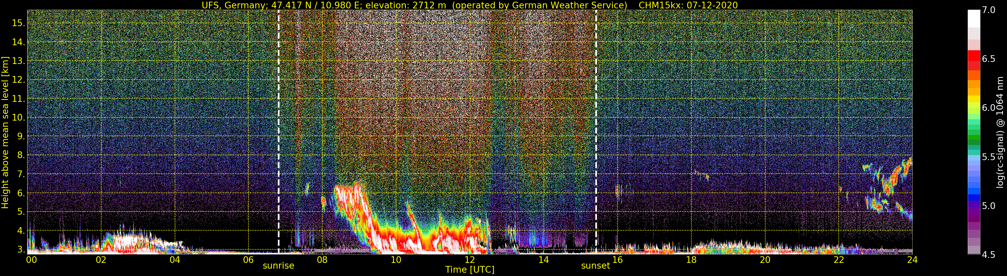Click the 00 hour tick label

[x=31, y=260]
